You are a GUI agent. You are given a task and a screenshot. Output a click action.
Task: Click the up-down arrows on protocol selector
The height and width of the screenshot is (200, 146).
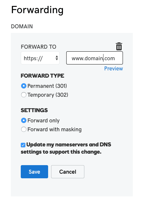(x=57, y=58)
